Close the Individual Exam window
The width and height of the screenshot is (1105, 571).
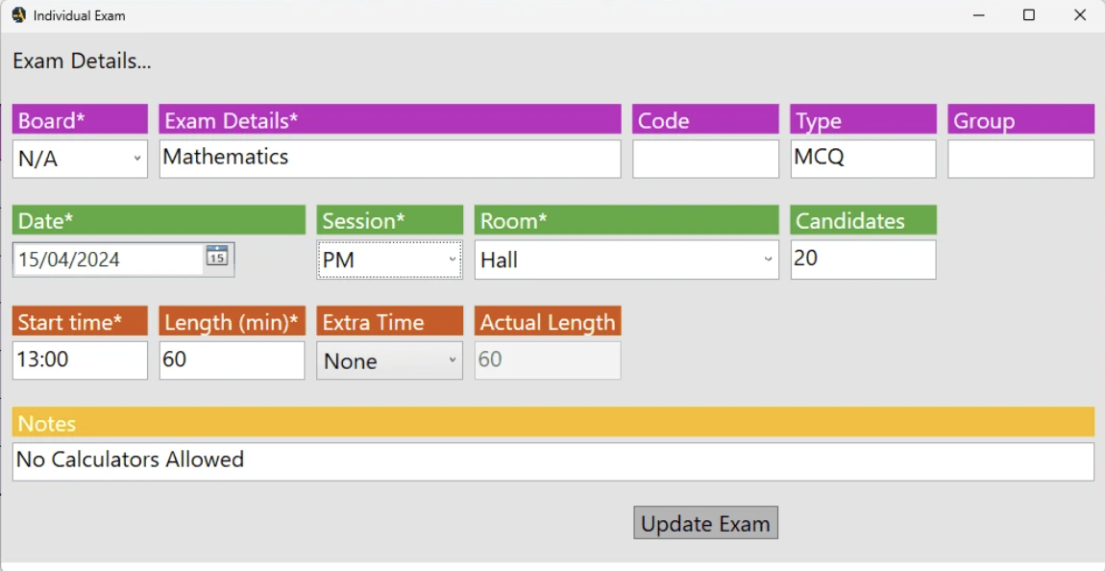click(1080, 15)
